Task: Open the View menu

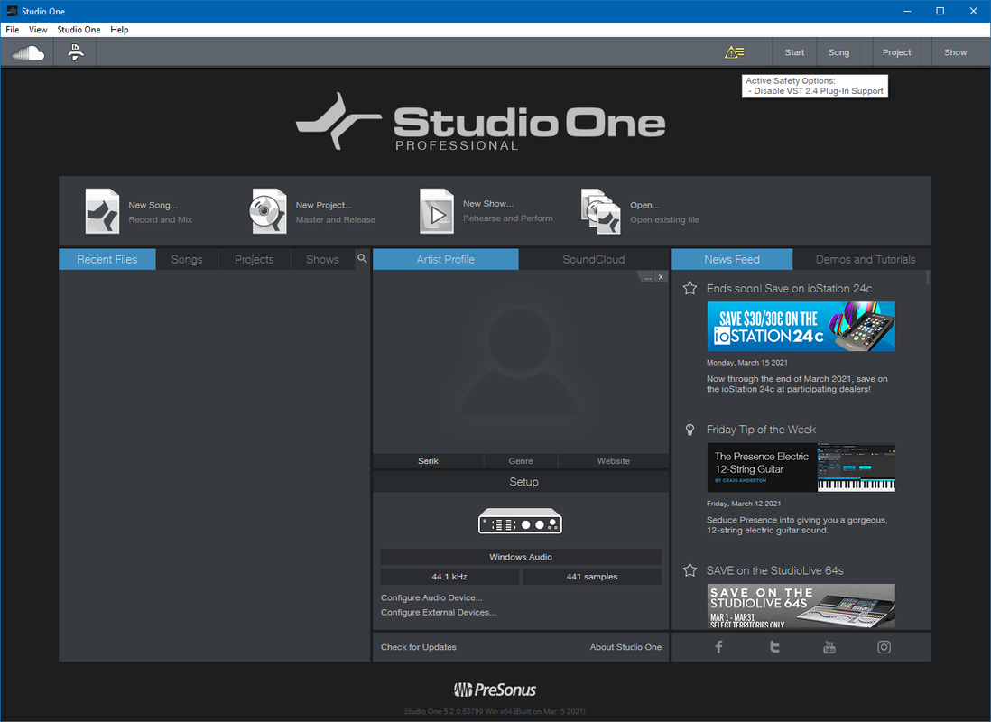Action: [x=38, y=30]
